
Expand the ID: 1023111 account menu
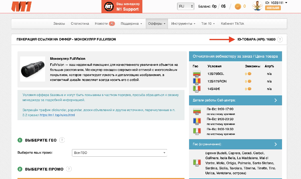tap(276, 3)
